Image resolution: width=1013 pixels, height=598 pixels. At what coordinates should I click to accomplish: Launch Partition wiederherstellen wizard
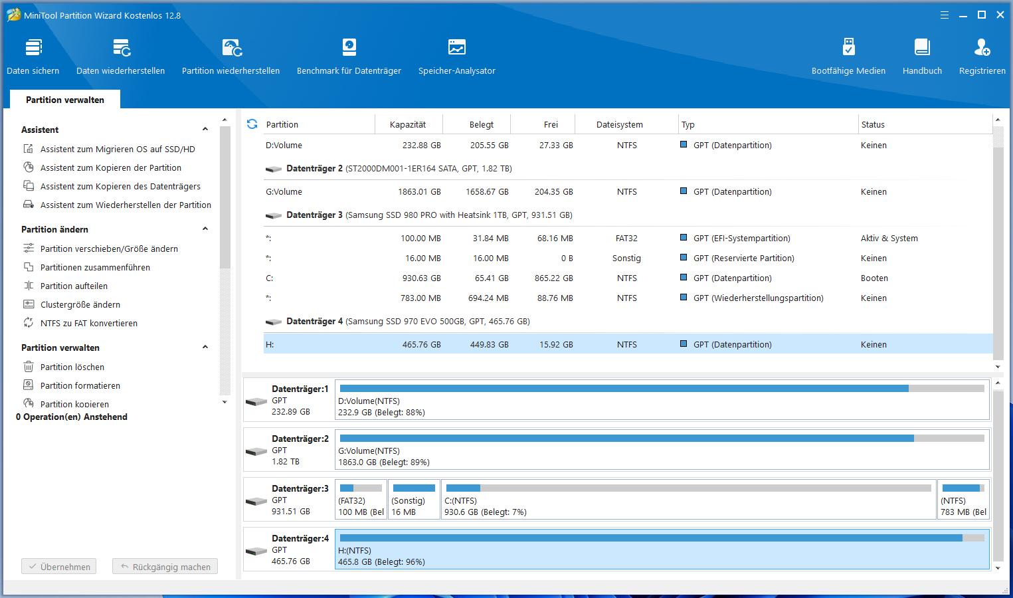231,57
